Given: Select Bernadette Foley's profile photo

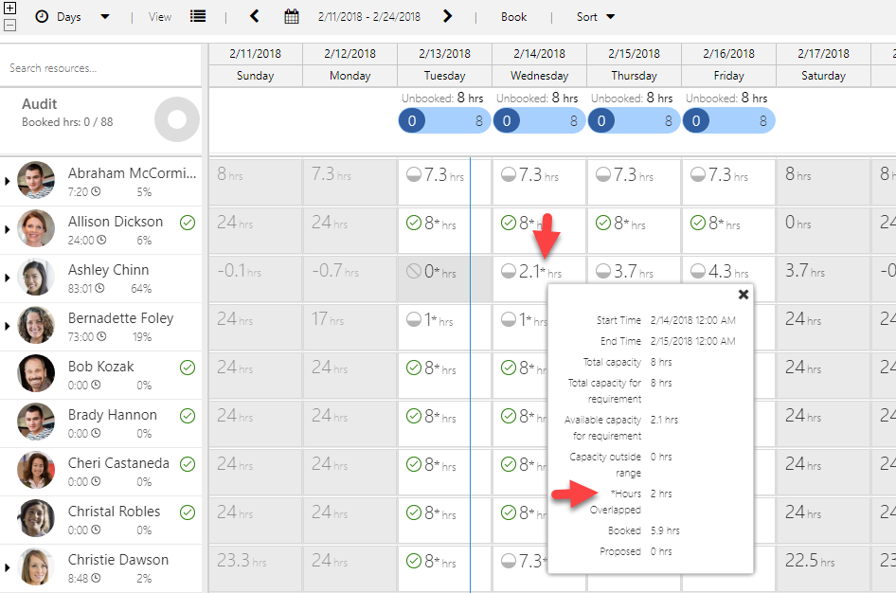Looking at the screenshot, I should click(x=36, y=325).
